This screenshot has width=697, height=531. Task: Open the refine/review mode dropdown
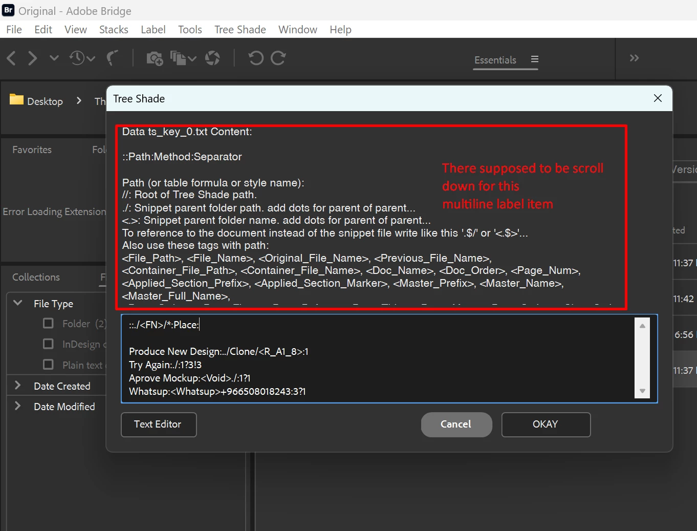(183, 58)
